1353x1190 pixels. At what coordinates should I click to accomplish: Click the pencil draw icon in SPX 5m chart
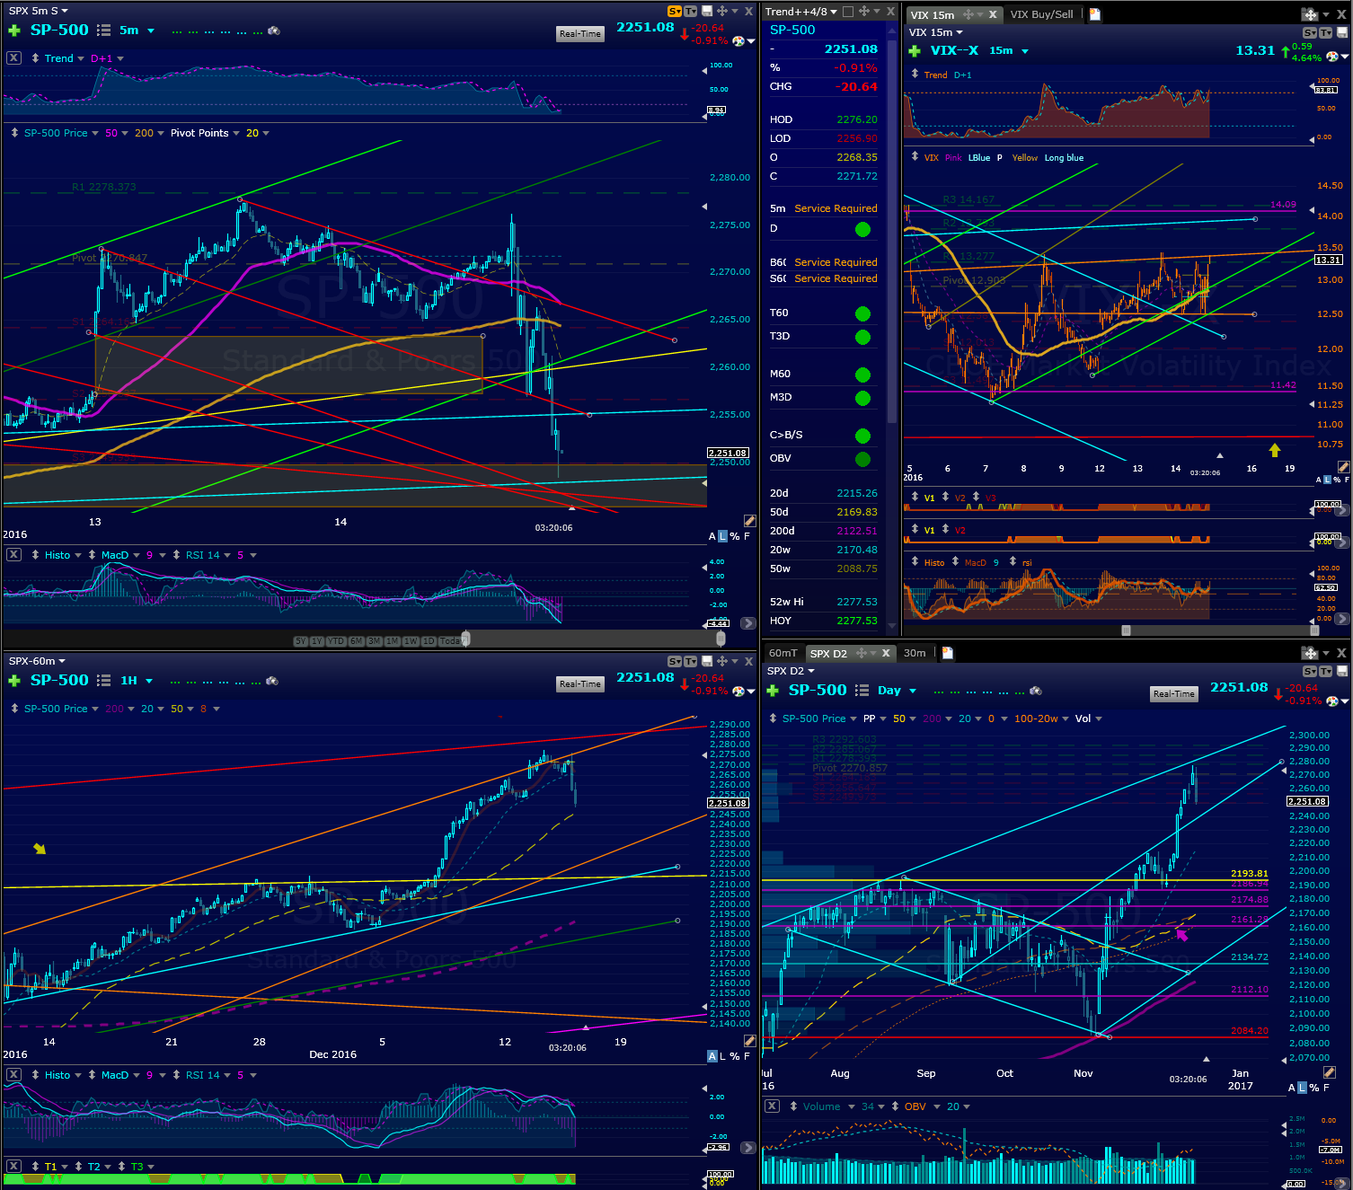[x=749, y=521]
